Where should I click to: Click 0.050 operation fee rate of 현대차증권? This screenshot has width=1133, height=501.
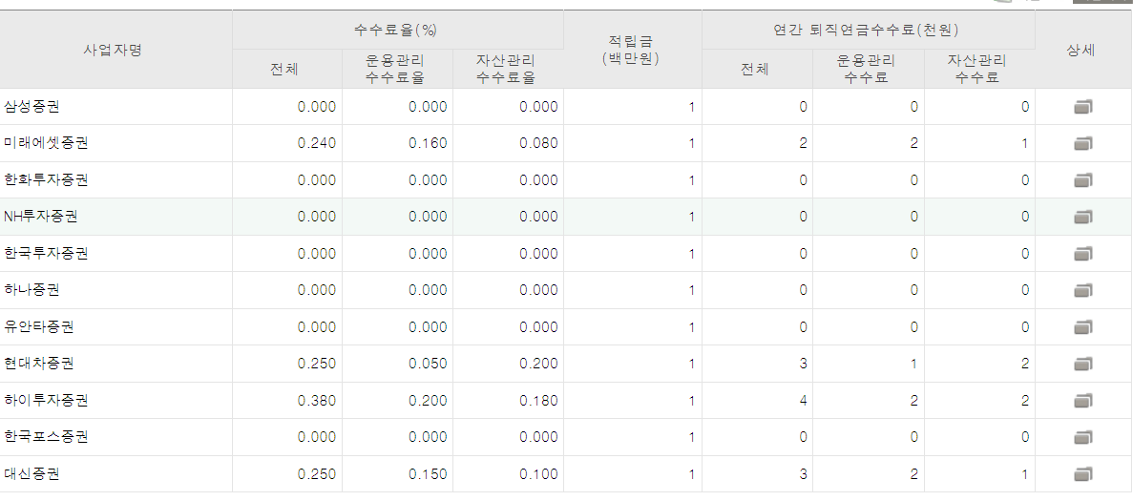pos(428,364)
